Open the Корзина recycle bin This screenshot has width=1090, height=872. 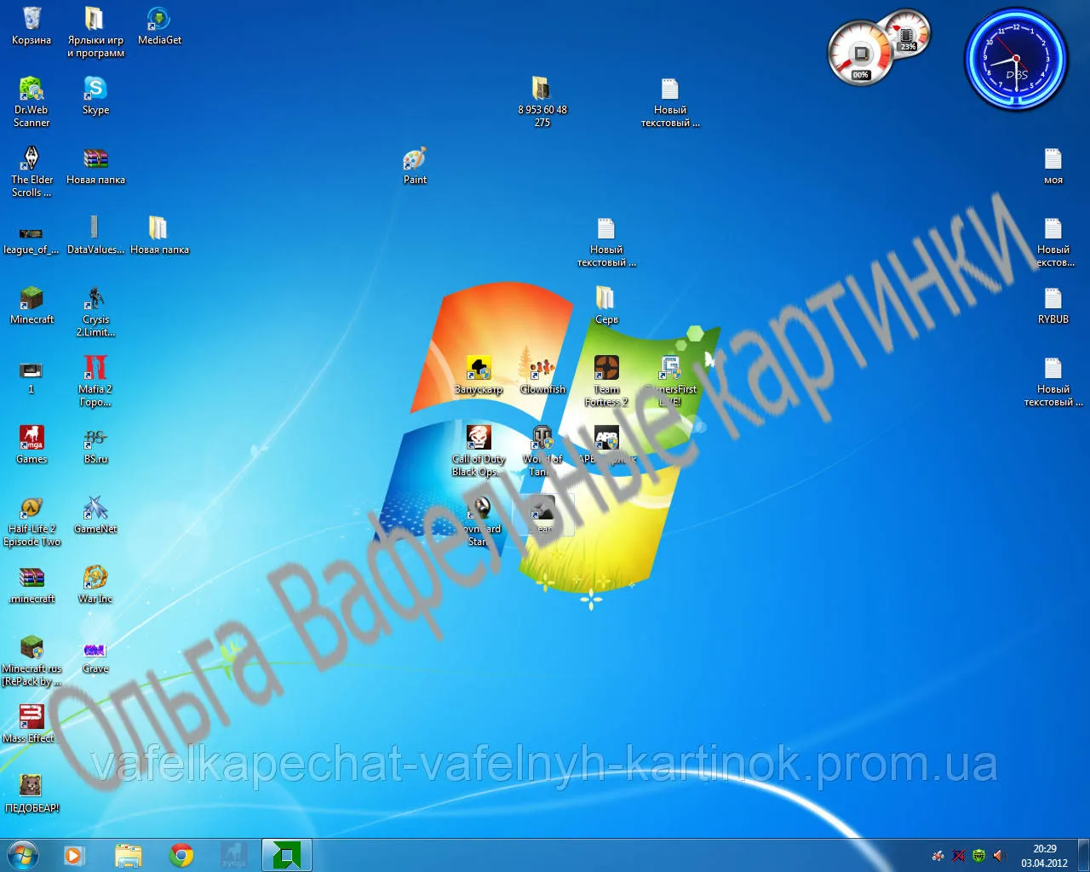pos(32,26)
